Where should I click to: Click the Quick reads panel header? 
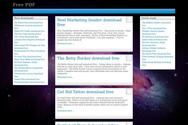[158, 18]
